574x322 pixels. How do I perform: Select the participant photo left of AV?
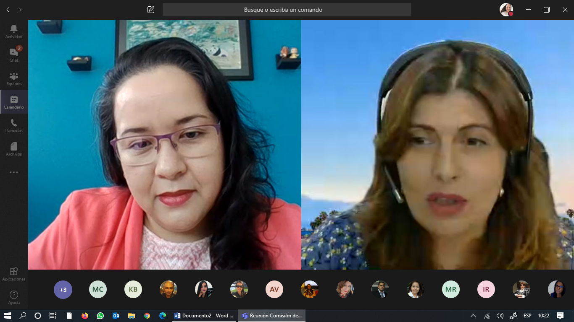(x=239, y=289)
